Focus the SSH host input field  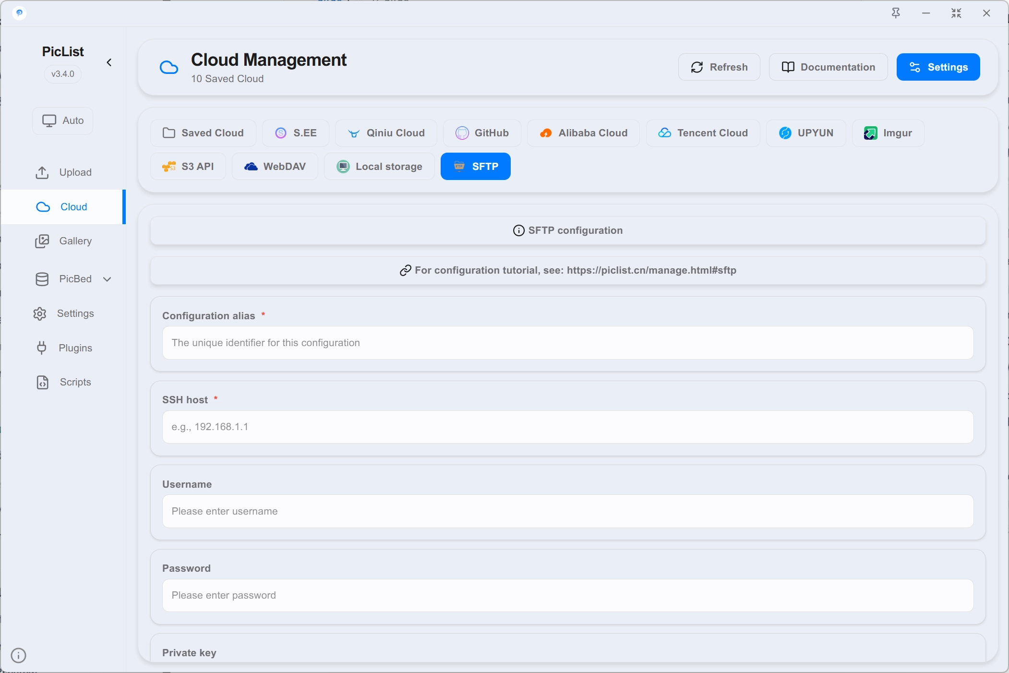click(x=568, y=427)
